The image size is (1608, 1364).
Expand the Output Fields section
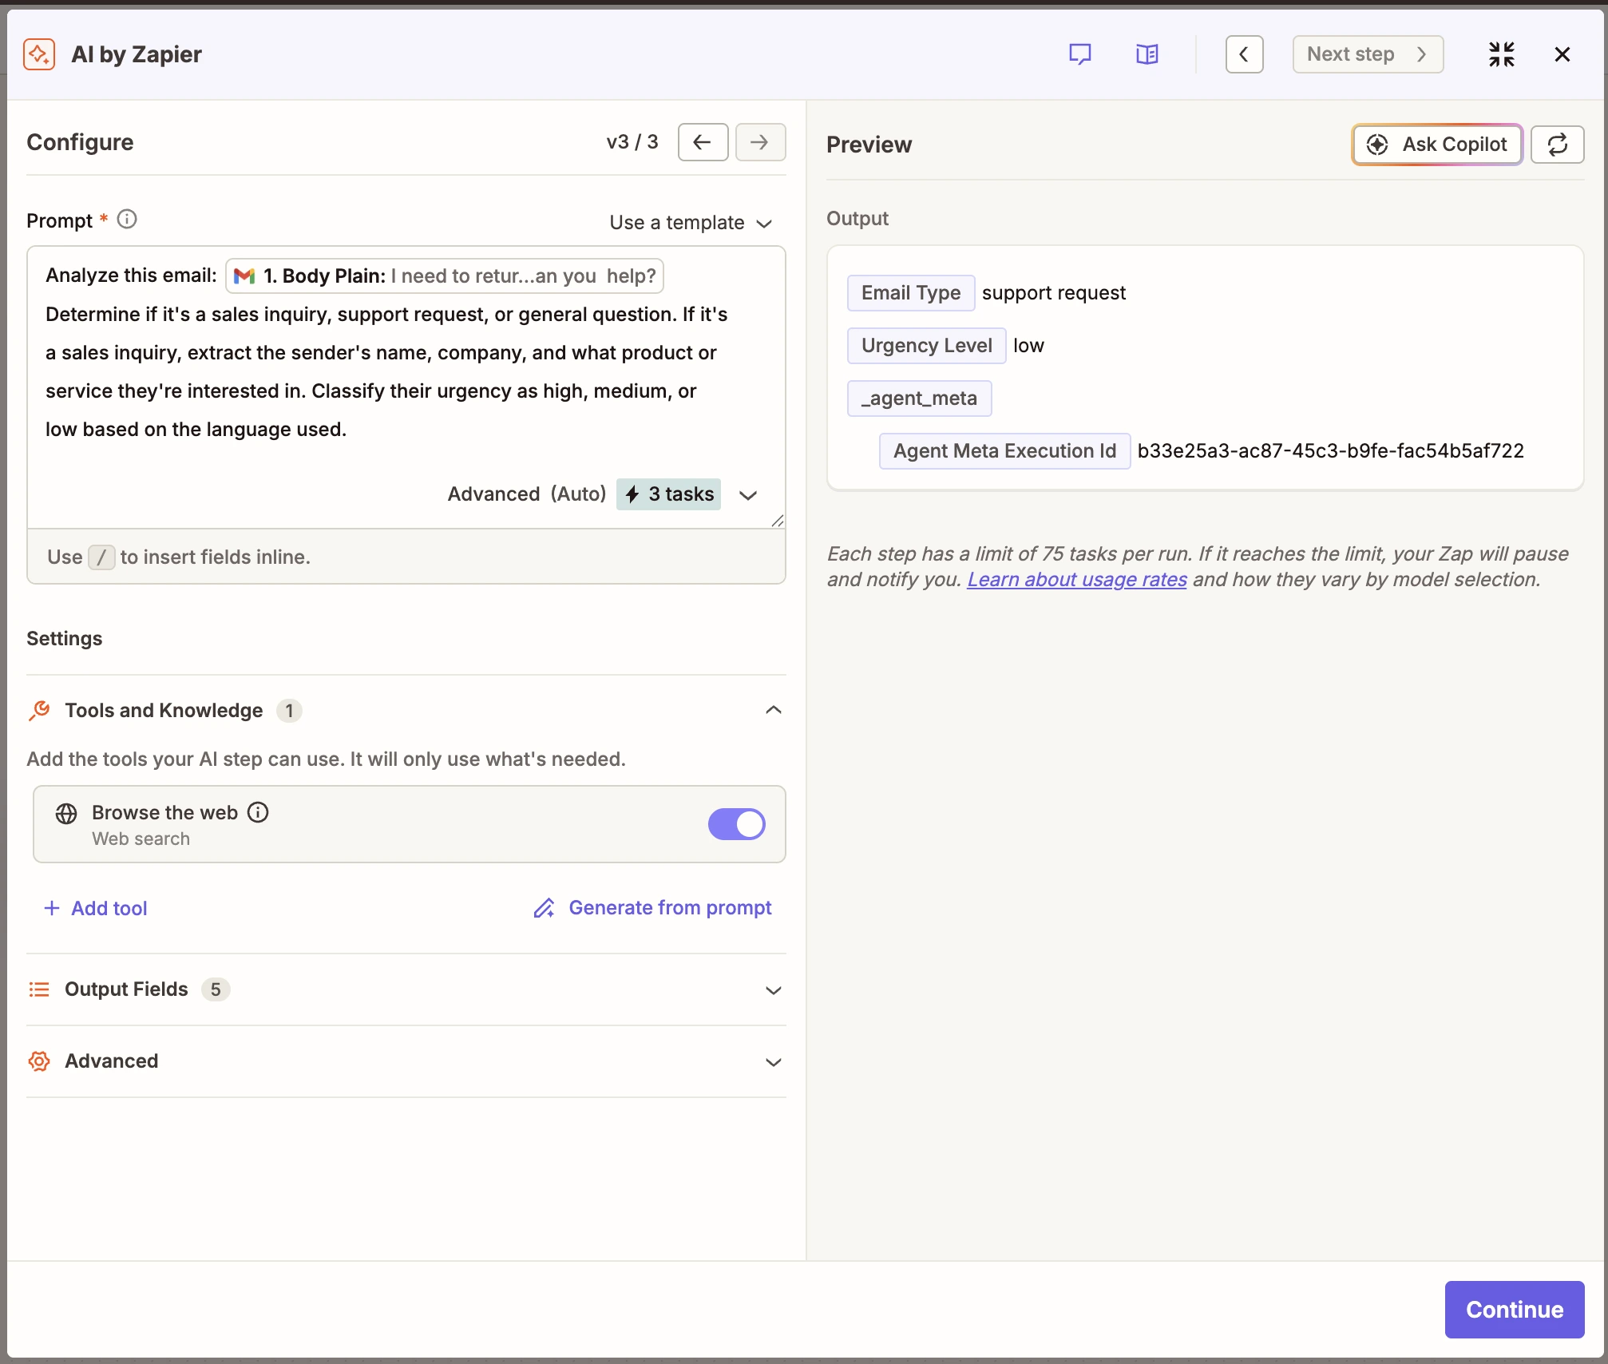(773, 990)
